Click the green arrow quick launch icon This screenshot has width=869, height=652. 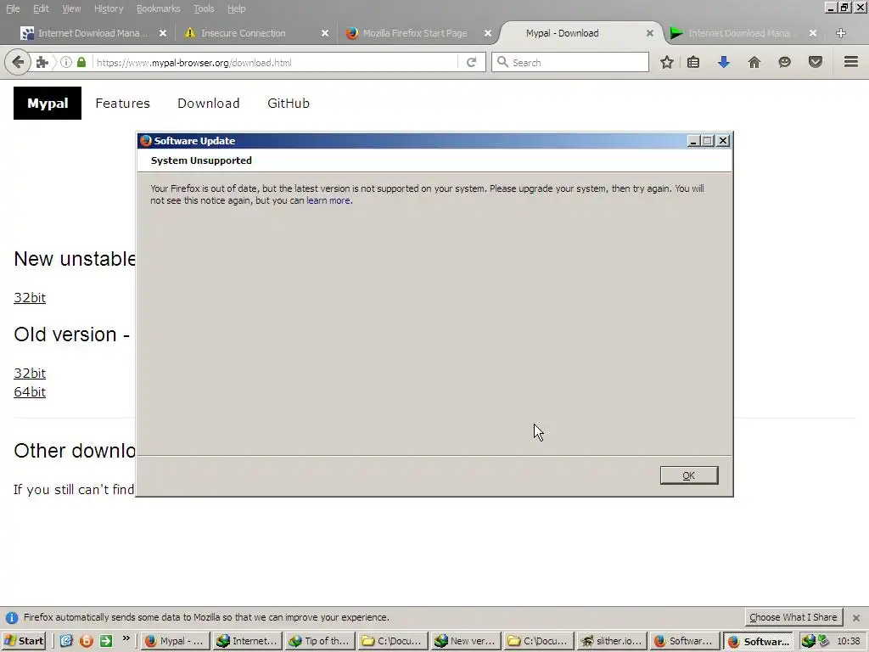point(106,641)
